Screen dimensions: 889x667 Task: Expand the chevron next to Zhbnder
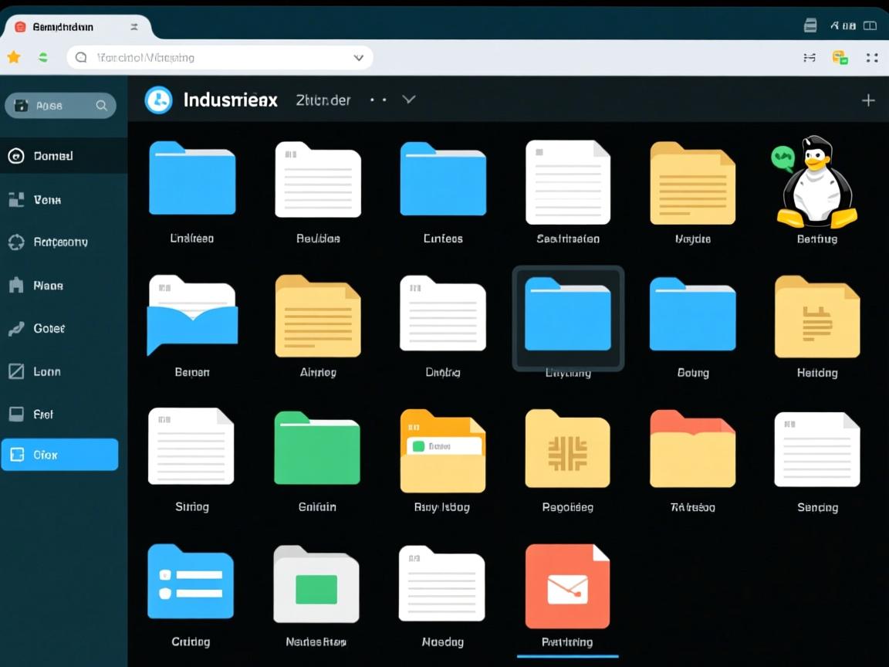click(409, 100)
